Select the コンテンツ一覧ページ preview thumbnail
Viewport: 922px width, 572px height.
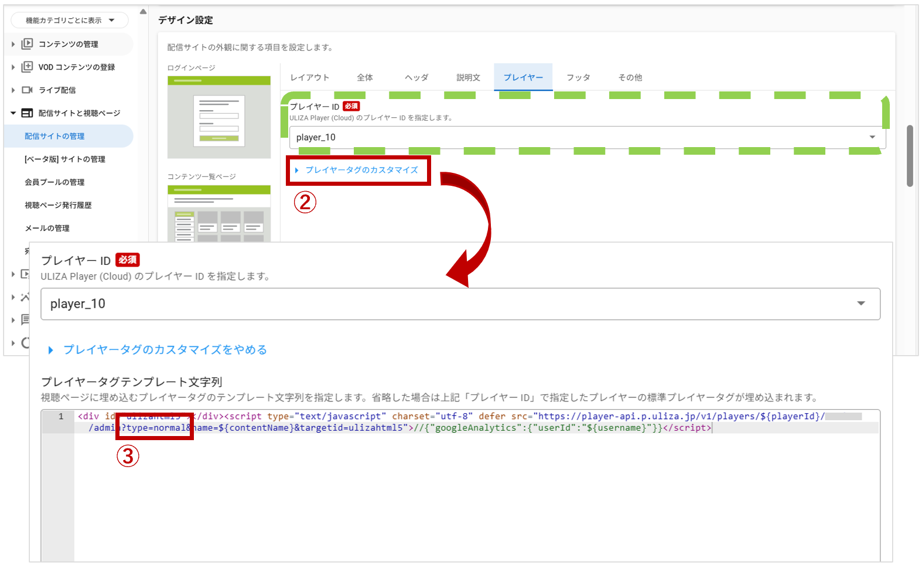point(219,214)
